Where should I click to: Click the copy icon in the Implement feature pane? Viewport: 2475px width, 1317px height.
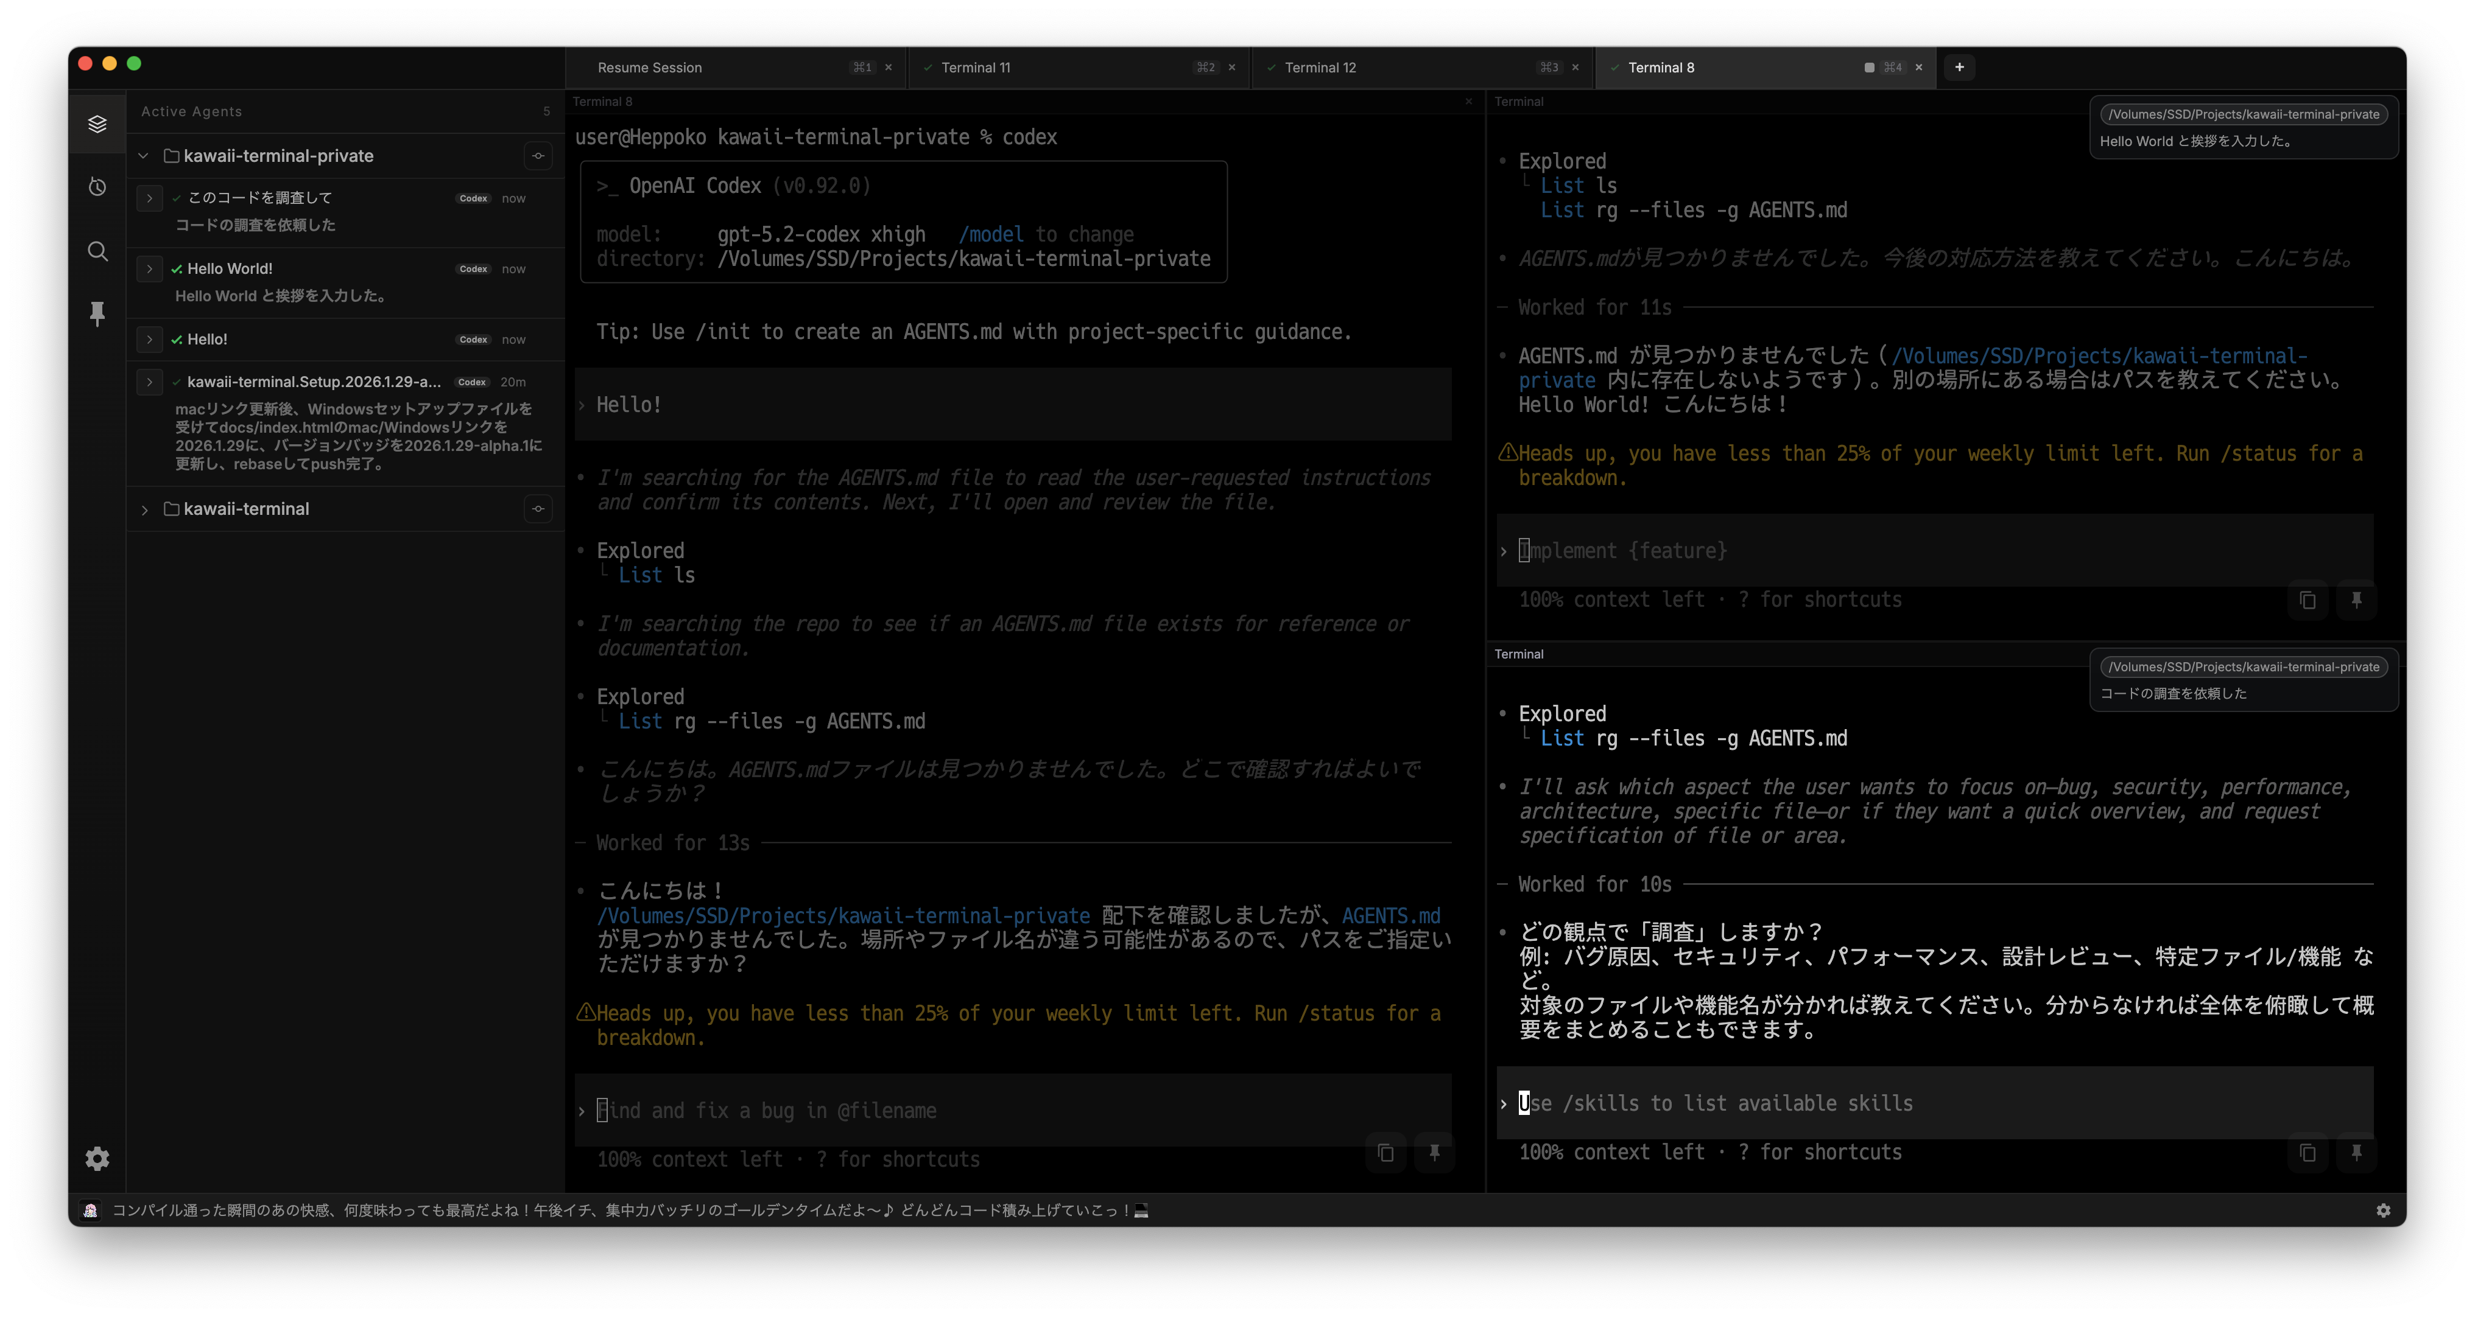2309,601
